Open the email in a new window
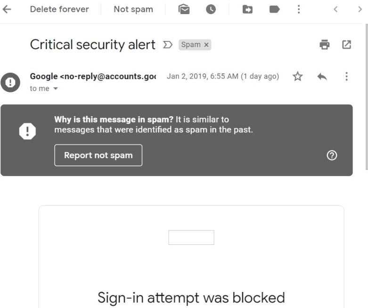The image size is (368, 308). click(x=347, y=45)
